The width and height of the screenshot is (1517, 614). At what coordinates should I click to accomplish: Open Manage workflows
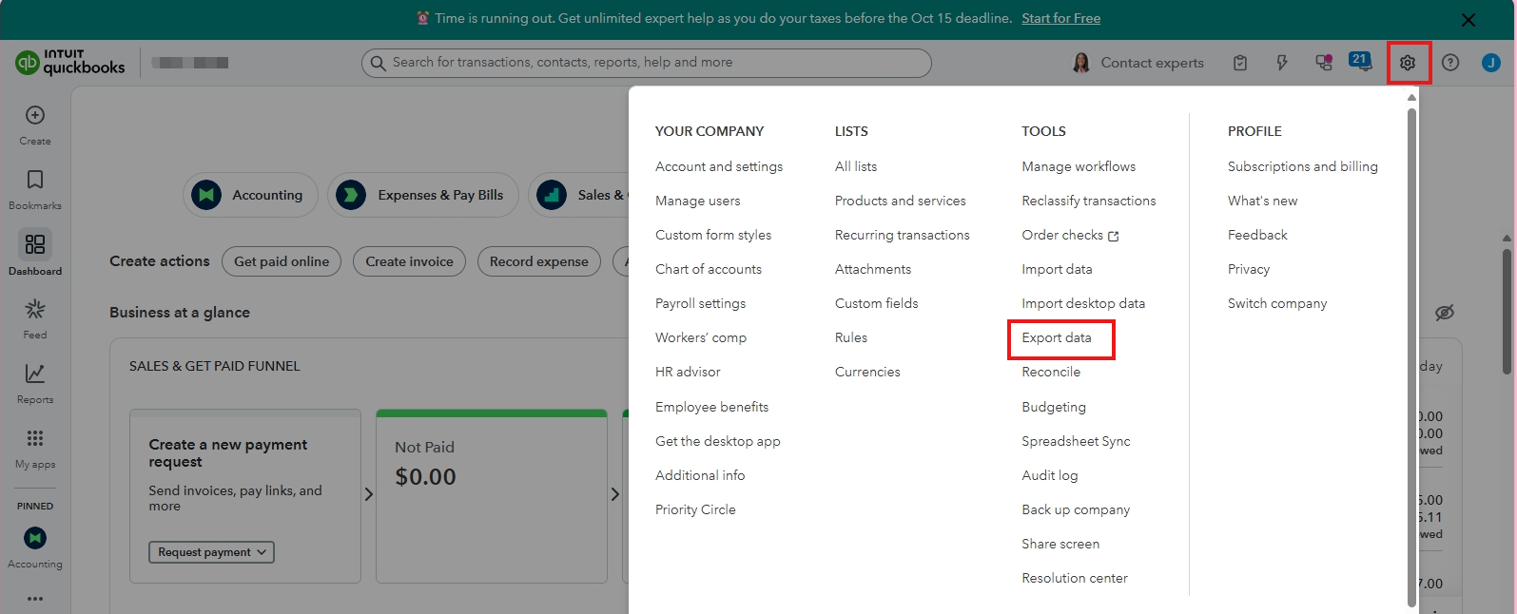tap(1079, 166)
